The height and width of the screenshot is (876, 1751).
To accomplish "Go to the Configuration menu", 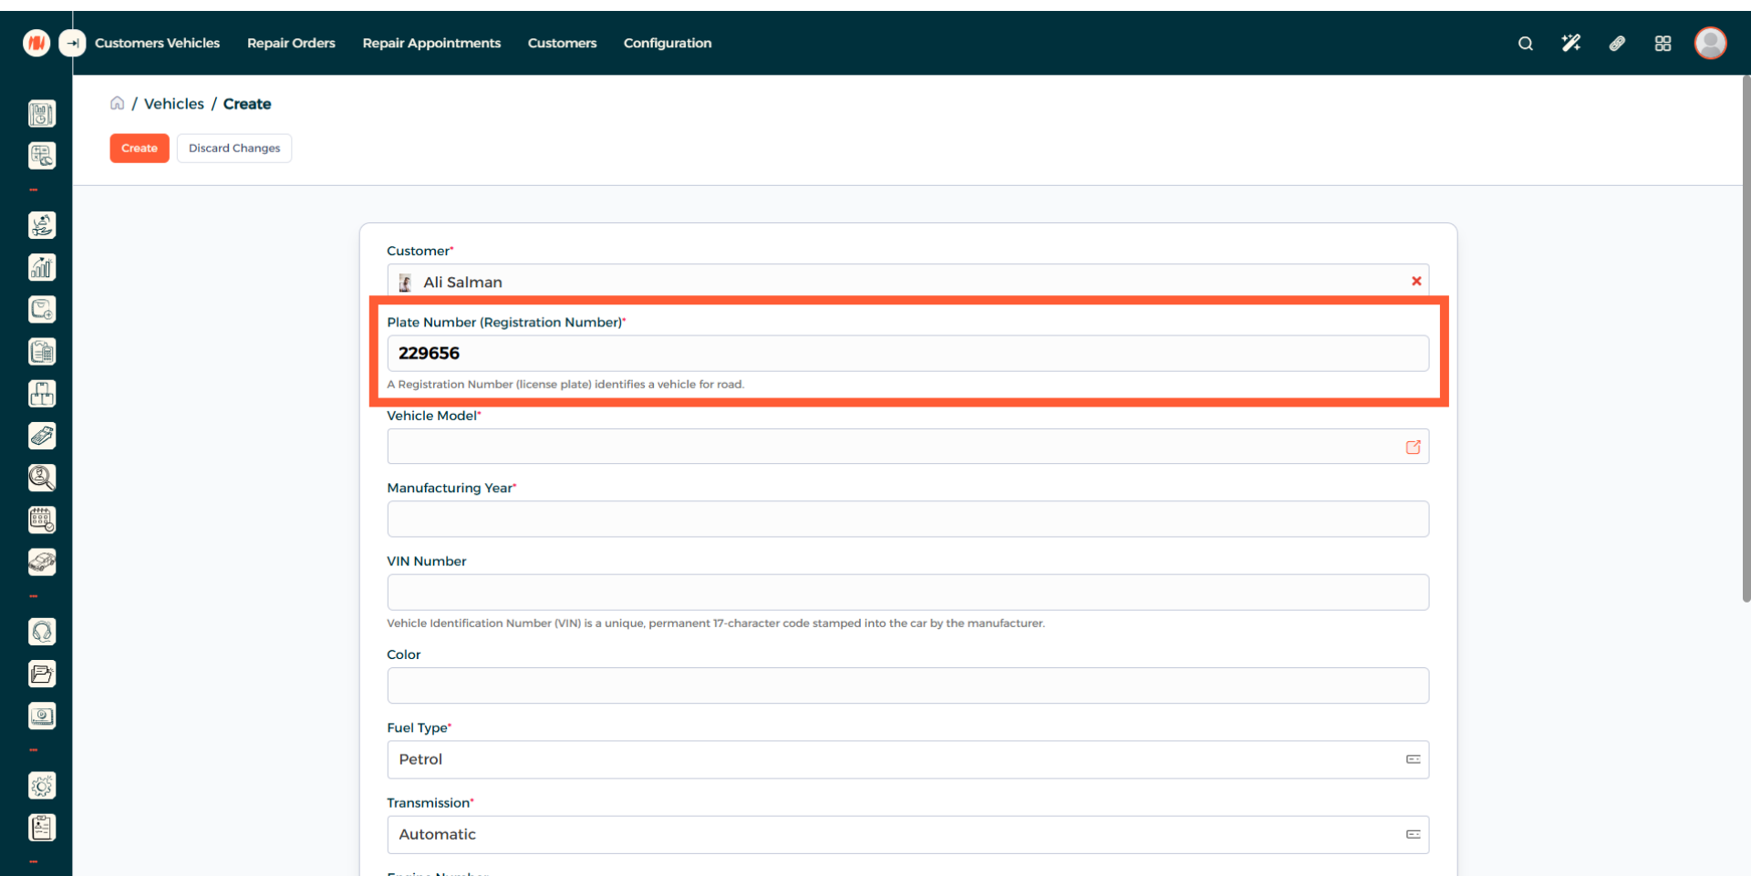I will 667,43.
